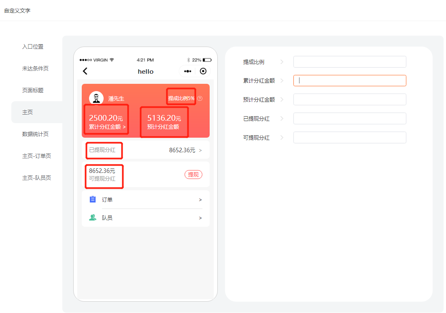Click the 4:21 PM time in status bar
The height and width of the screenshot is (313, 446).
pos(145,60)
